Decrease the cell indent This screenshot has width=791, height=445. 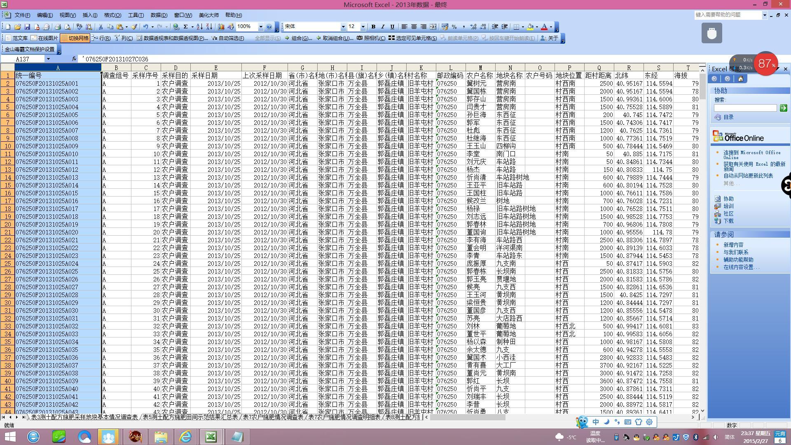495,27
